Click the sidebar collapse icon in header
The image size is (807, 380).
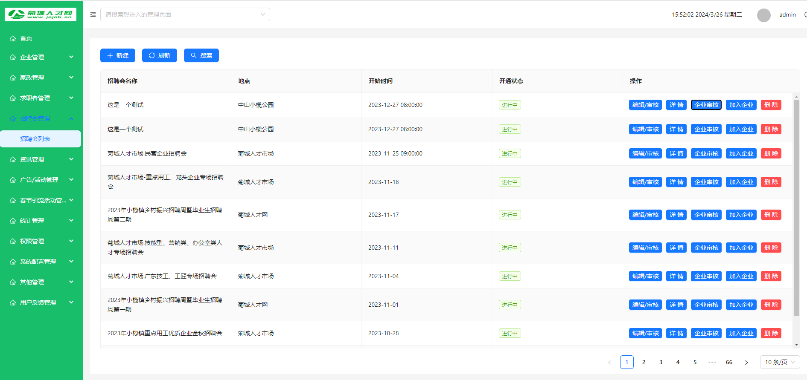tap(93, 14)
